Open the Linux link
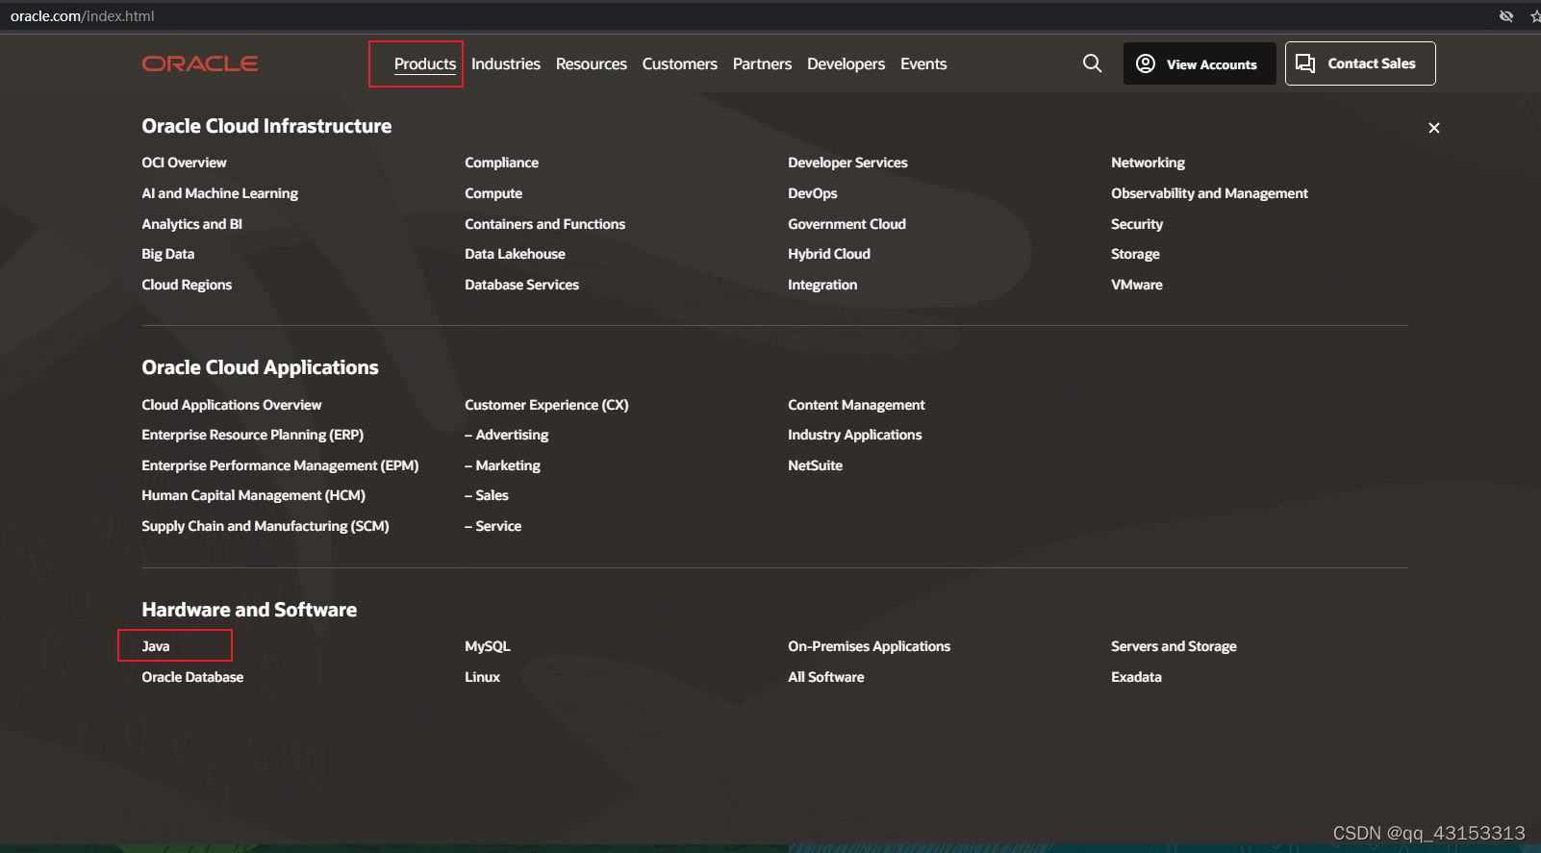The image size is (1541, 853). [482, 677]
